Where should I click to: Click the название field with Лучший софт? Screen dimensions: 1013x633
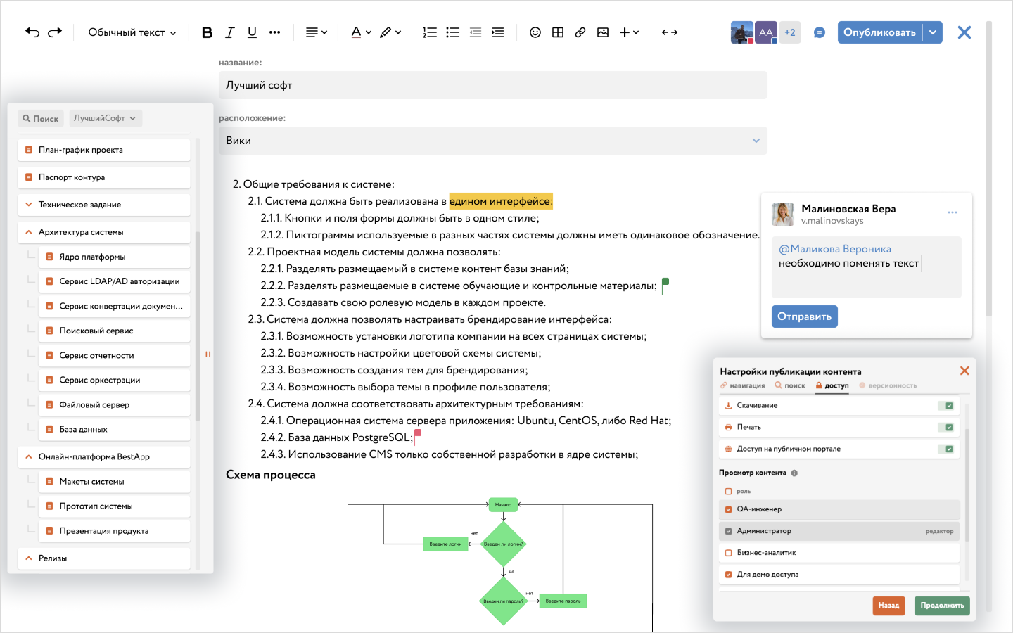point(492,85)
